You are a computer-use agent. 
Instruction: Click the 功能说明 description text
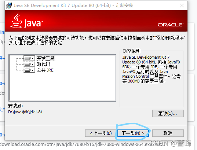152,69
